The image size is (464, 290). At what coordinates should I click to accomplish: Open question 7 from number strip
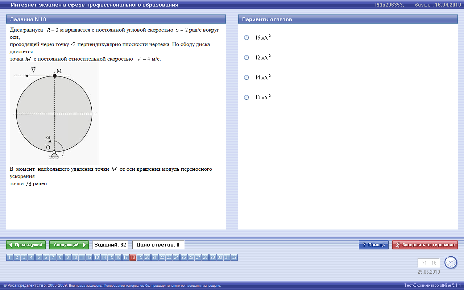pos(53,257)
